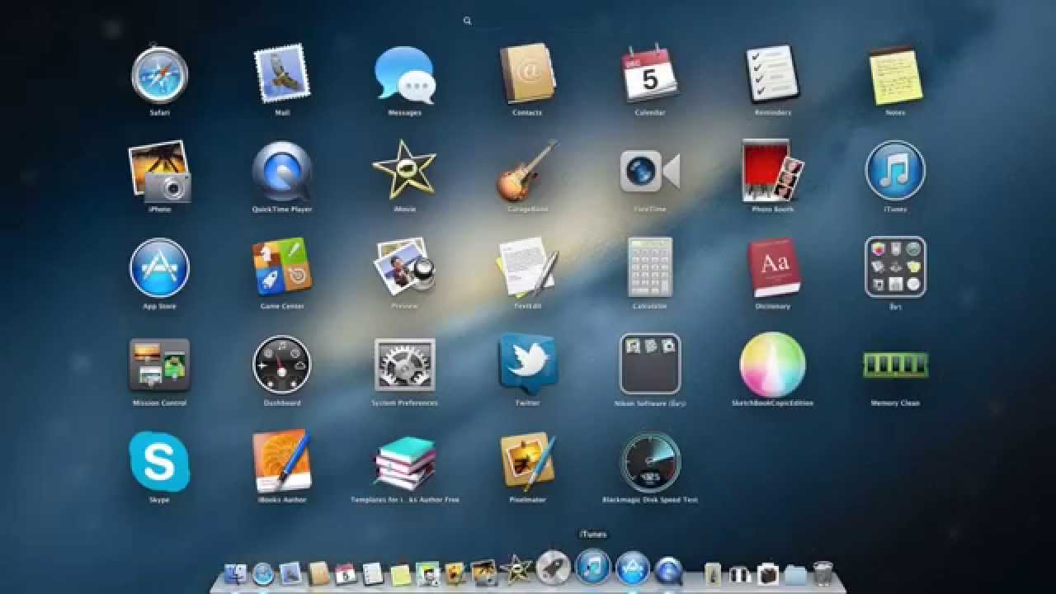
Task: Open Safari from the Launchpad grid
Action: point(159,74)
